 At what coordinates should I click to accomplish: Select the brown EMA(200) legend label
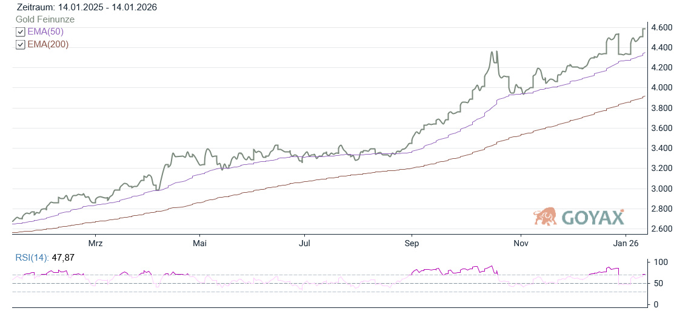click(48, 44)
